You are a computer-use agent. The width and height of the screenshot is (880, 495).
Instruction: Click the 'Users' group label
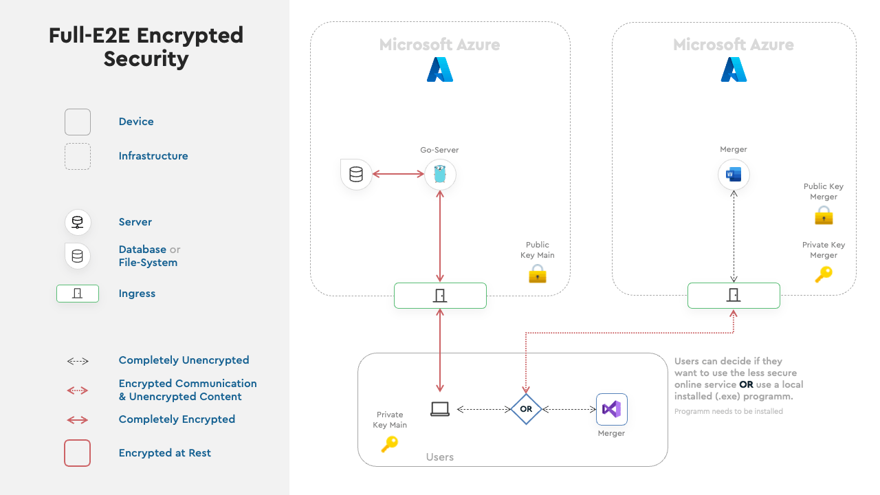440,457
